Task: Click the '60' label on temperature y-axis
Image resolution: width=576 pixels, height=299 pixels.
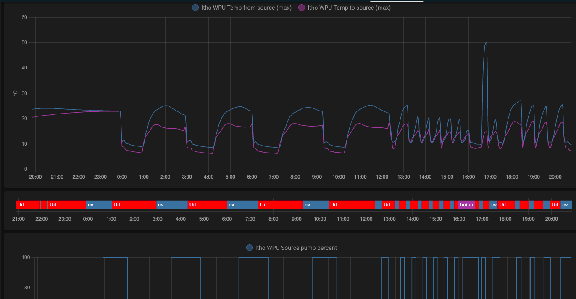Action: (24, 17)
